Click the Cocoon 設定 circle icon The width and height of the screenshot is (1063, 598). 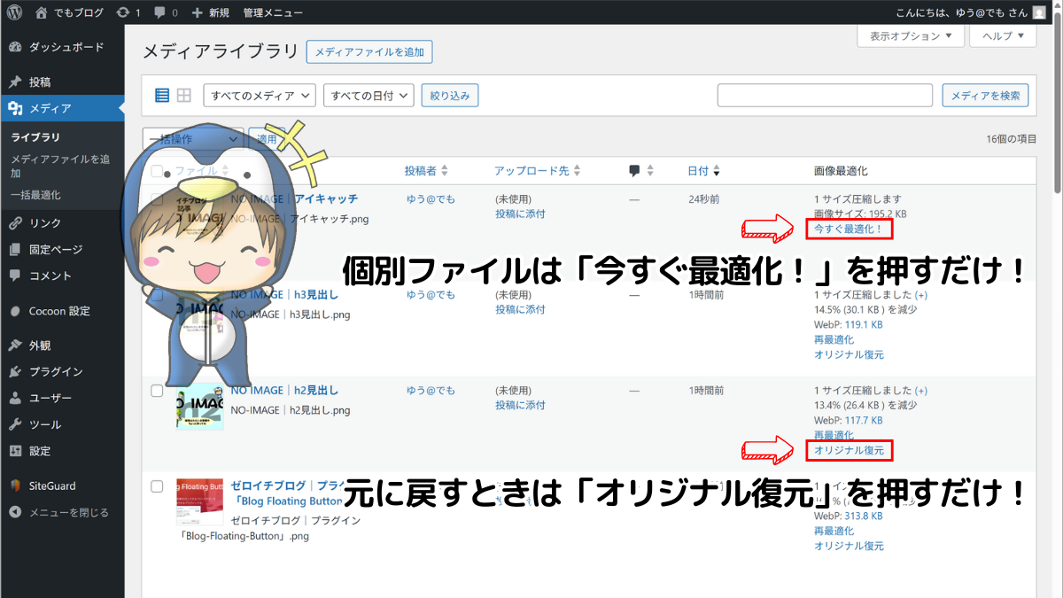click(x=15, y=311)
